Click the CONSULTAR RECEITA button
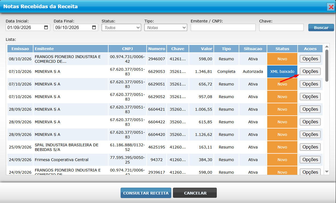 tap(146, 193)
